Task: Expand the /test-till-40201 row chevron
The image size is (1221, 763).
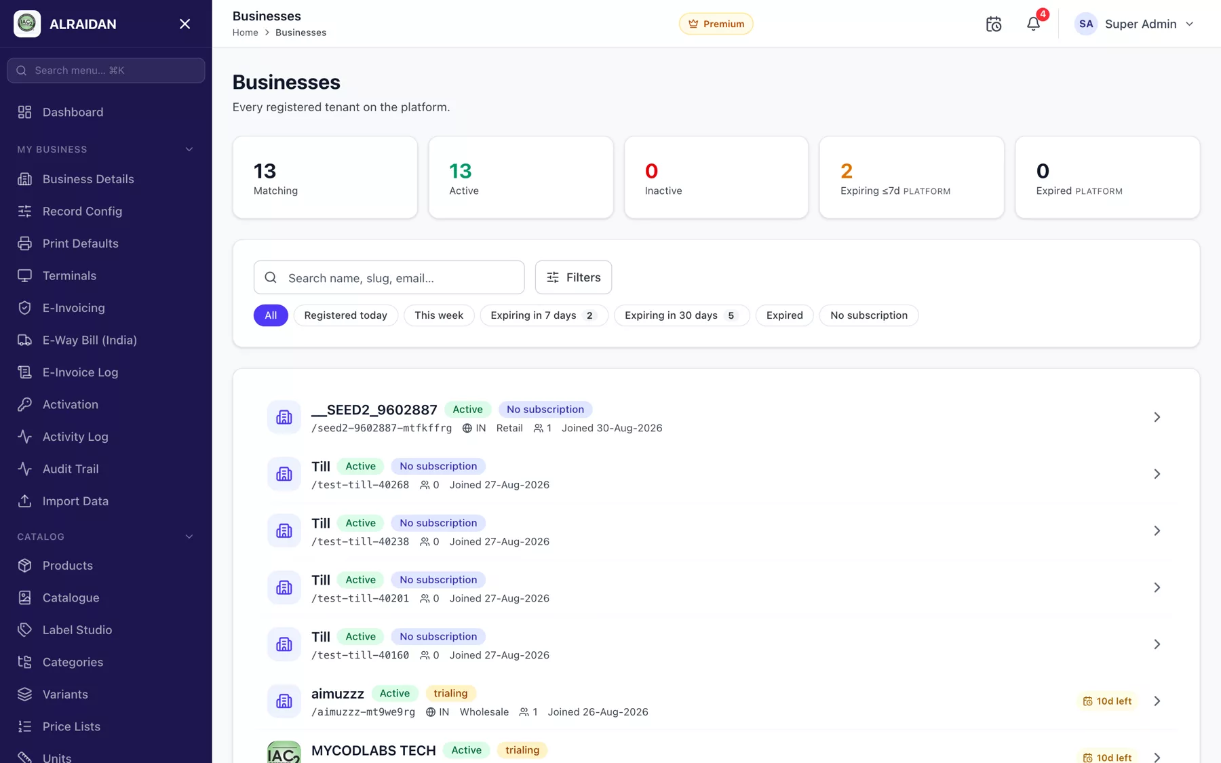Action: (1157, 587)
